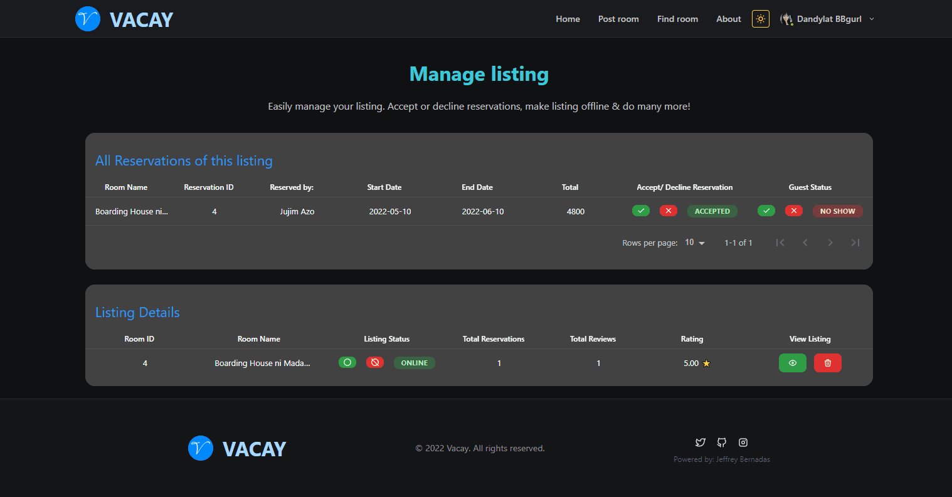Sort table by Start Date column header
This screenshot has width=952, height=497.
click(384, 187)
